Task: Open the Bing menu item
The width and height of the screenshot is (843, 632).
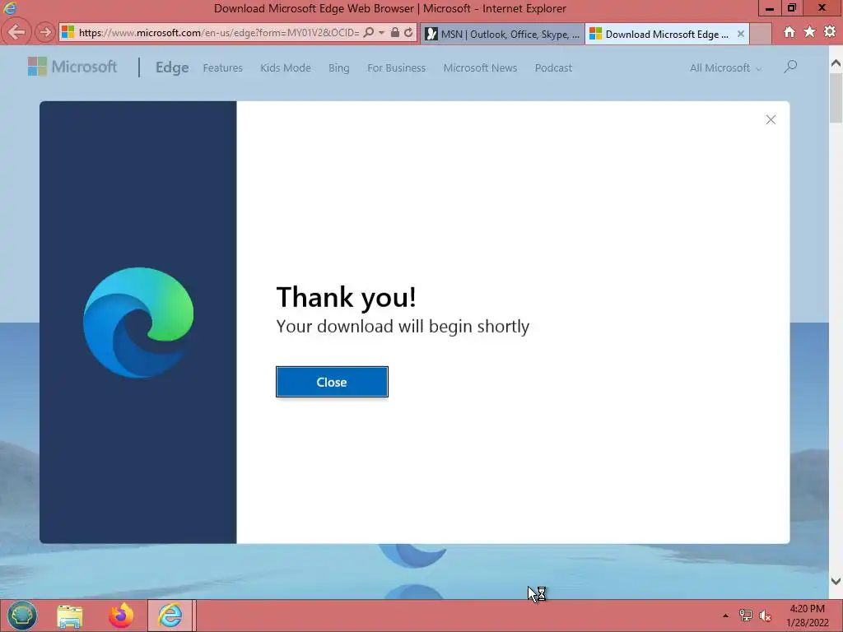Action: (x=338, y=68)
